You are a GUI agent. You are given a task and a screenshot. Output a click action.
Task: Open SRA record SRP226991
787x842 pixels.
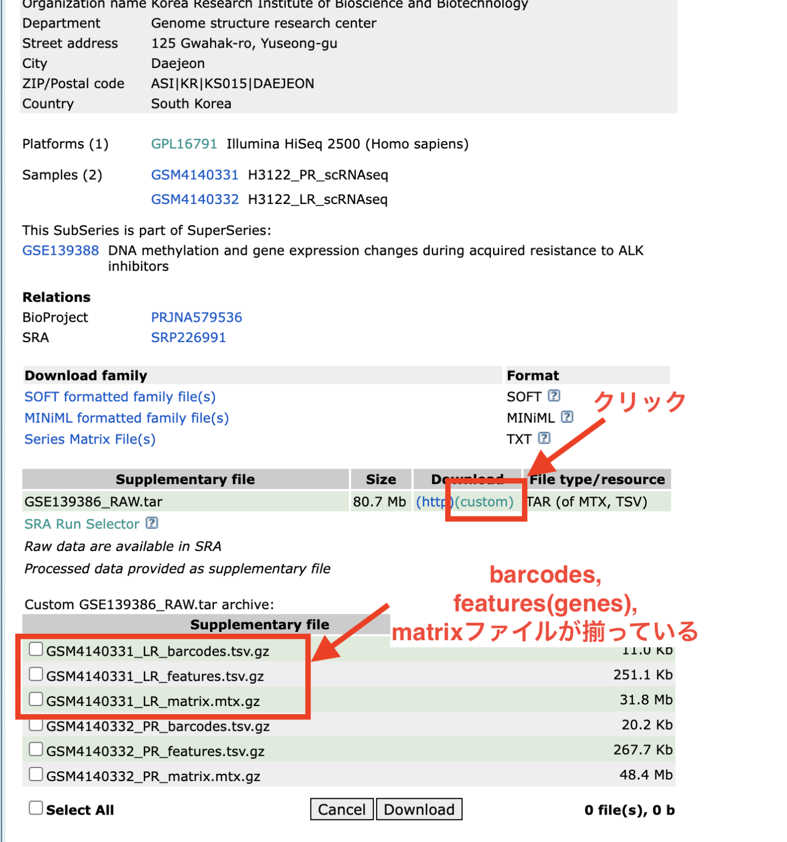click(188, 338)
